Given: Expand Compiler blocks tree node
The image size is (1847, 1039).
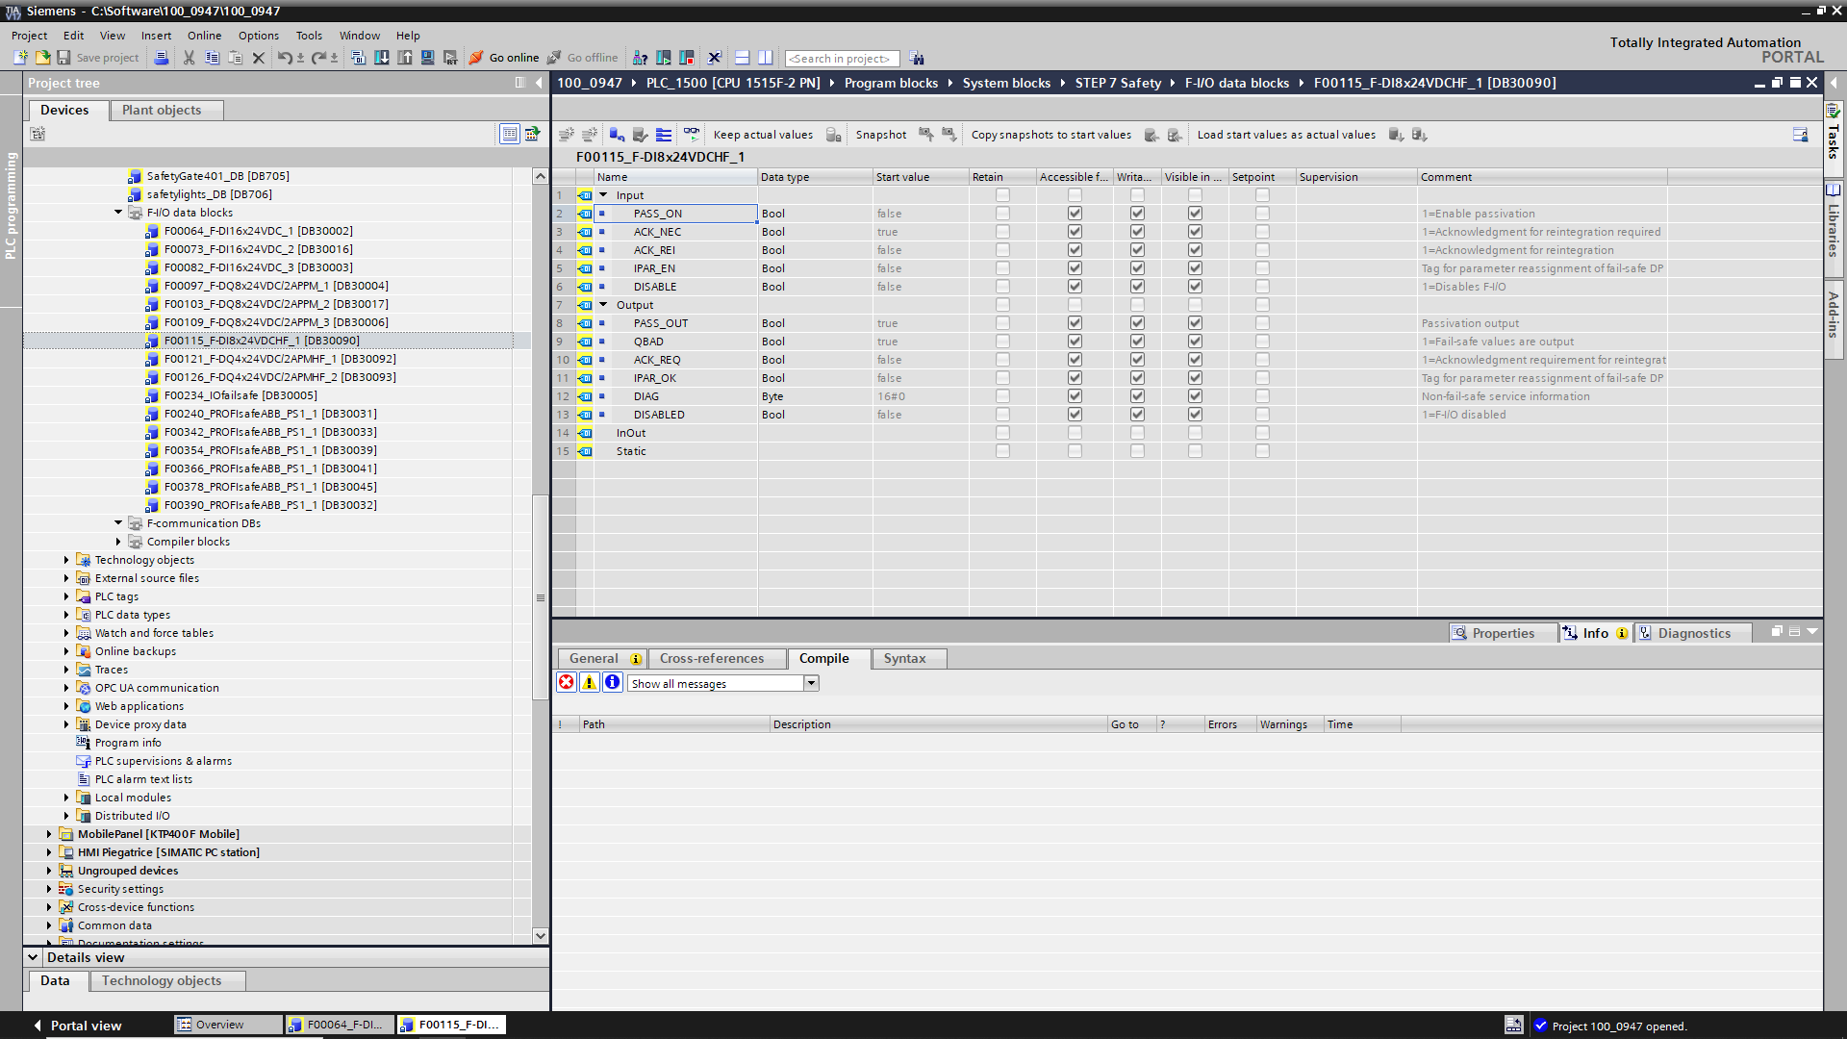Looking at the screenshot, I should click(x=118, y=542).
